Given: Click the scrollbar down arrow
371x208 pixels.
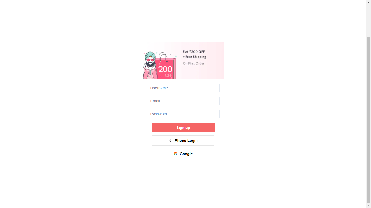Looking at the screenshot, I should pyautogui.click(x=369, y=206).
